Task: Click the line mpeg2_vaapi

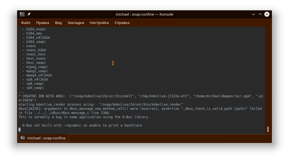Action: point(37,71)
